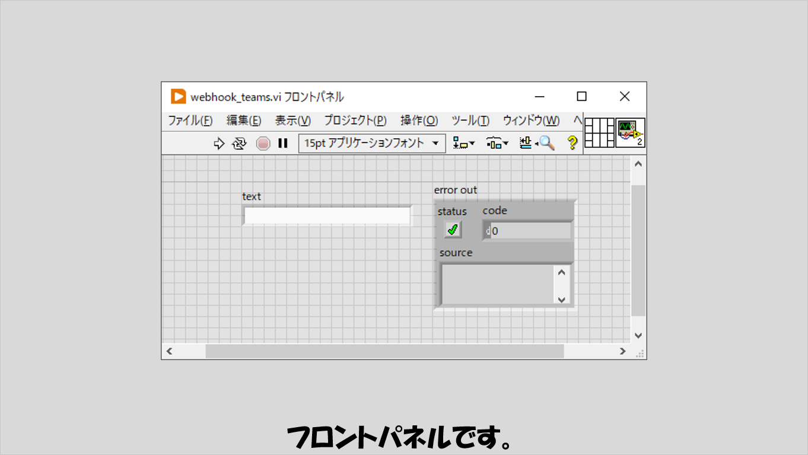The height and width of the screenshot is (455, 808).
Task: Open the 表示(V) menu
Action: coord(292,120)
